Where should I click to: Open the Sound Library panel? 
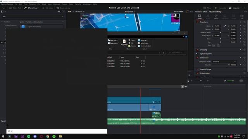pos(63,8)
